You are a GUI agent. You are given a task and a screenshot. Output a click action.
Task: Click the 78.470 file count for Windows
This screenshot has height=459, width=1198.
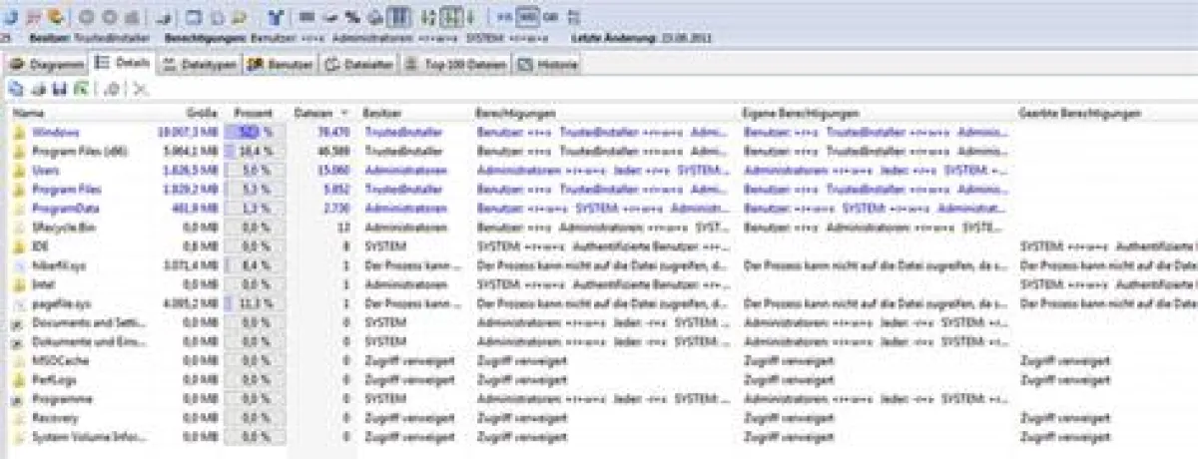[332, 132]
